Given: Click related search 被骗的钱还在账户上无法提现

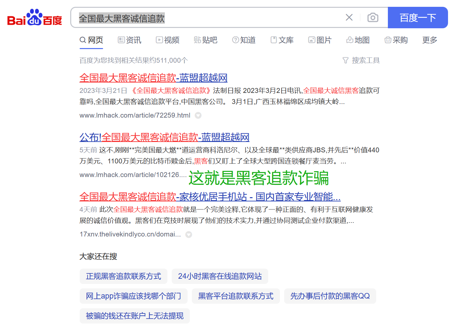Looking at the screenshot, I should [x=135, y=316].
